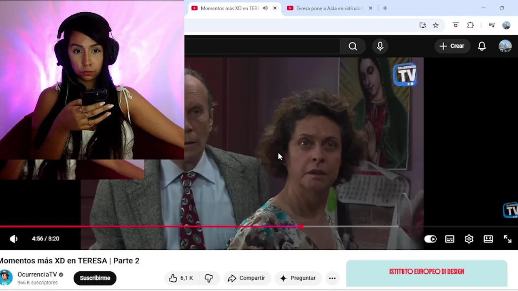This screenshot has width=518, height=291.
Task: Click the Preguntar button
Action: coord(298,278)
